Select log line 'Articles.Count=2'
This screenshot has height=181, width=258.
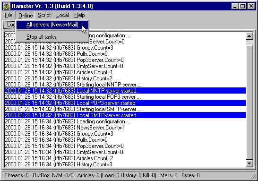(x=125, y=158)
